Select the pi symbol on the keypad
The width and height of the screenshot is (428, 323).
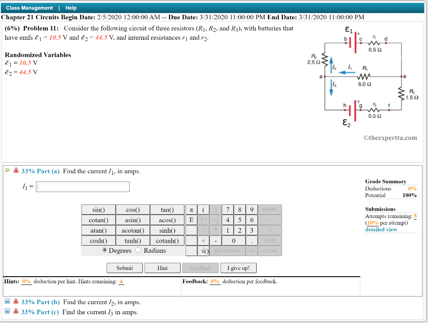[191, 209]
